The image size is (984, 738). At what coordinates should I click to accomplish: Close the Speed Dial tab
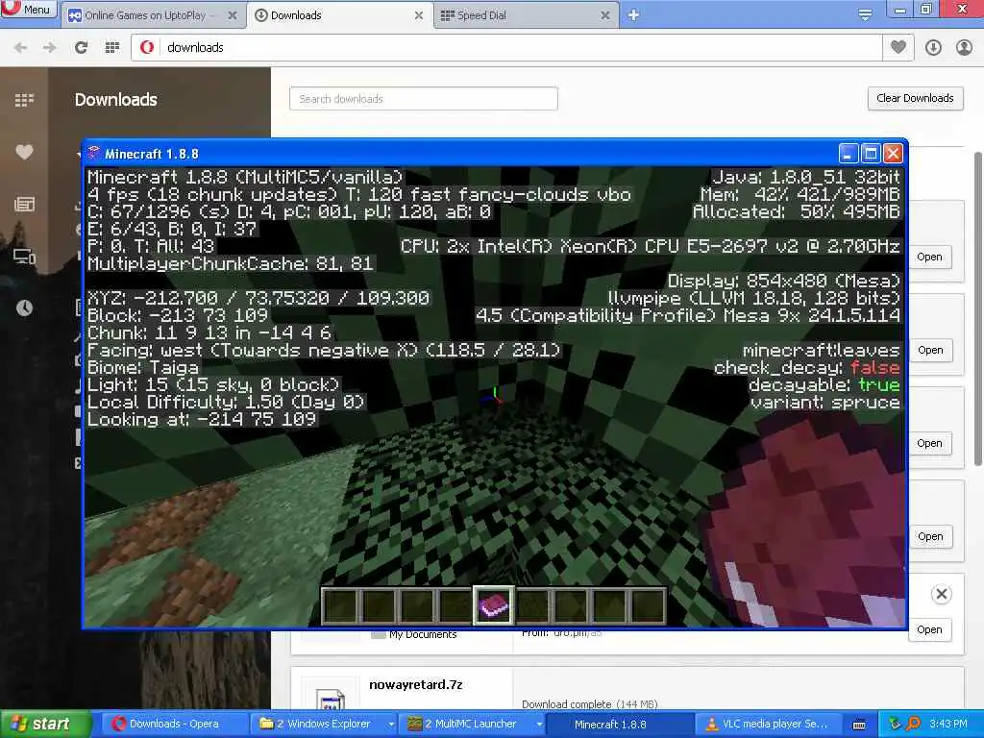(x=605, y=15)
